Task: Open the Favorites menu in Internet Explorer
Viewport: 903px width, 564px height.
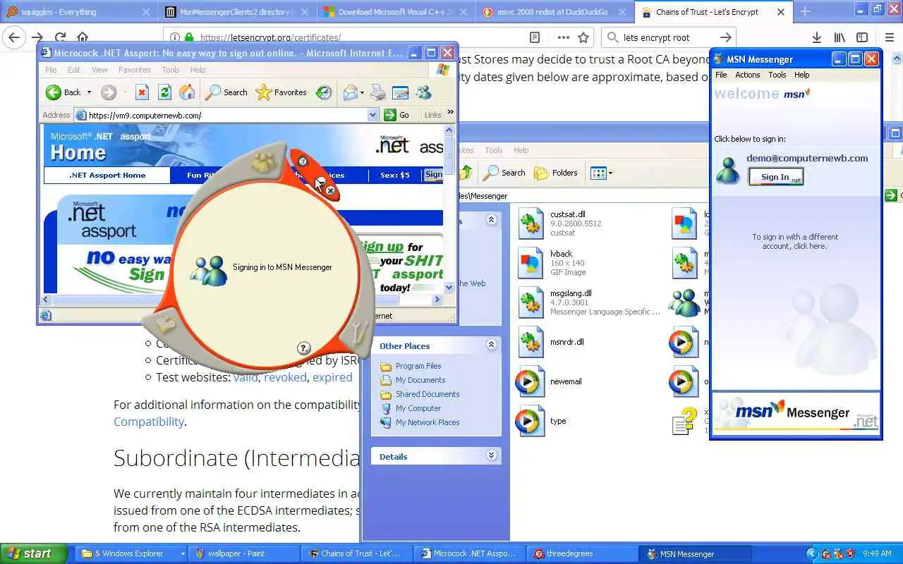Action: tap(134, 70)
